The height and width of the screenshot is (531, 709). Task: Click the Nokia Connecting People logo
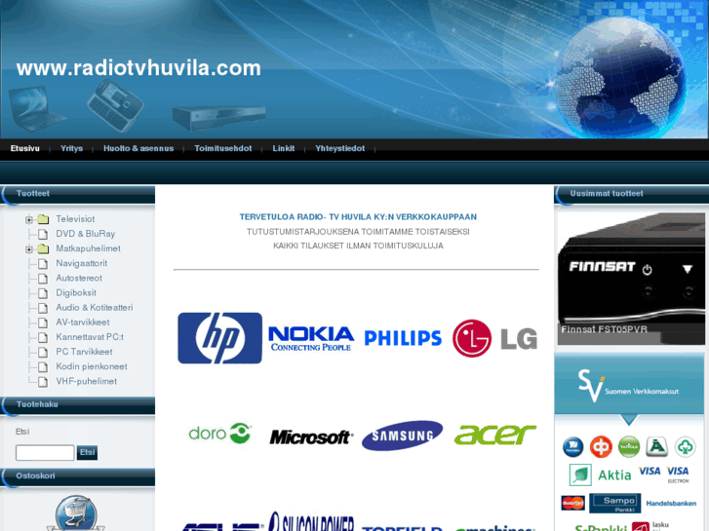[x=311, y=338]
